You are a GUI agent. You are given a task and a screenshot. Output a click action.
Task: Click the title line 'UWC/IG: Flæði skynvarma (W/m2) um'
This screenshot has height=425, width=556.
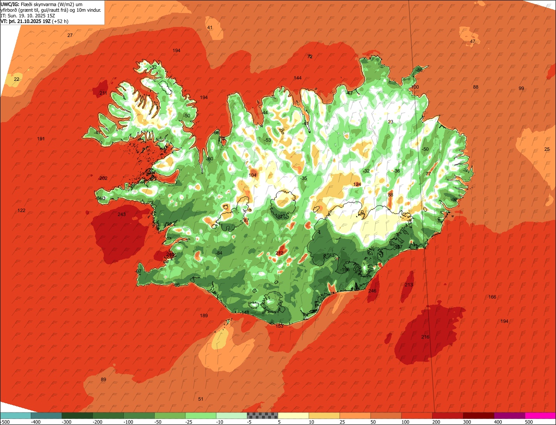pyautogui.click(x=42, y=4)
